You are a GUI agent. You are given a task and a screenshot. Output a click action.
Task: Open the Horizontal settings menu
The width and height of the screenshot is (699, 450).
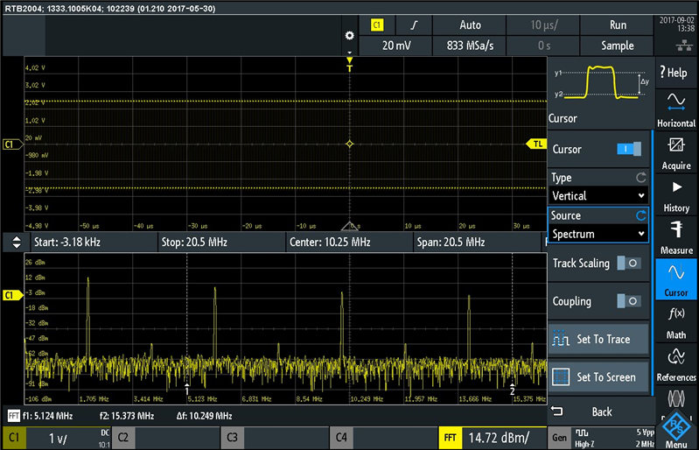[676, 109]
